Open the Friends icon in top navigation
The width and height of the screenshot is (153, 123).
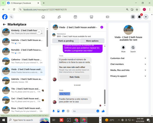(x=59, y=17)
